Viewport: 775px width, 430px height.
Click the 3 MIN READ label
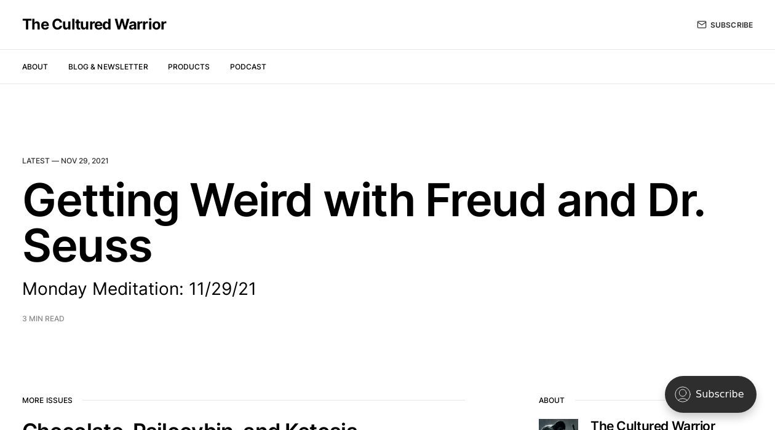tap(43, 319)
